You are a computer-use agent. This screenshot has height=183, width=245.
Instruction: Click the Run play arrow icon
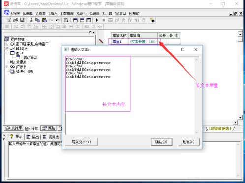97,20
